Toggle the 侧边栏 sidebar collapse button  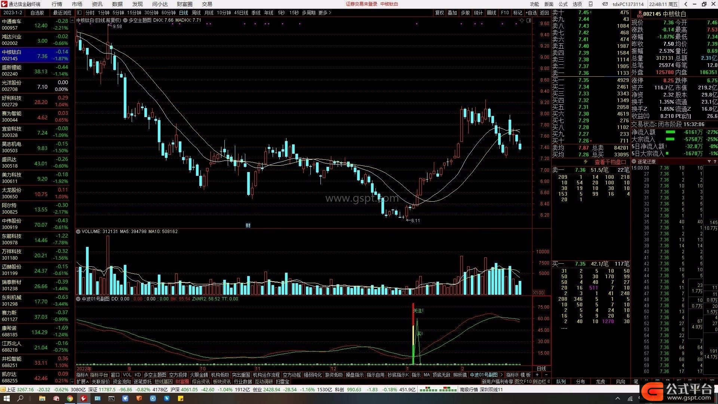(x=541, y=382)
